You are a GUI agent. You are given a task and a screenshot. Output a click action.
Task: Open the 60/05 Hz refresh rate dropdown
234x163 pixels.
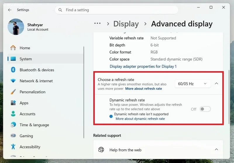tap(193, 84)
